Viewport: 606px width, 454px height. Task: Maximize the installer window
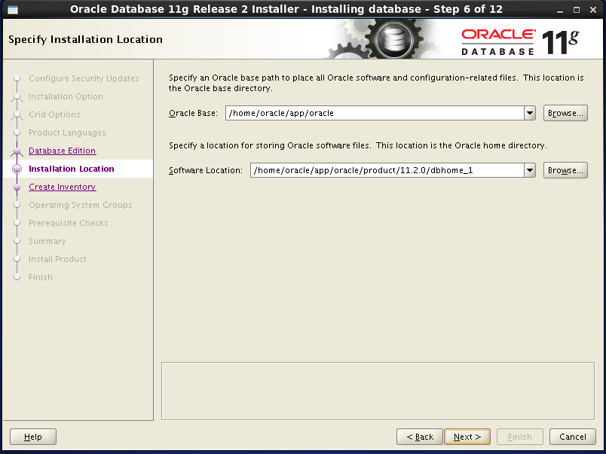[x=577, y=9]
